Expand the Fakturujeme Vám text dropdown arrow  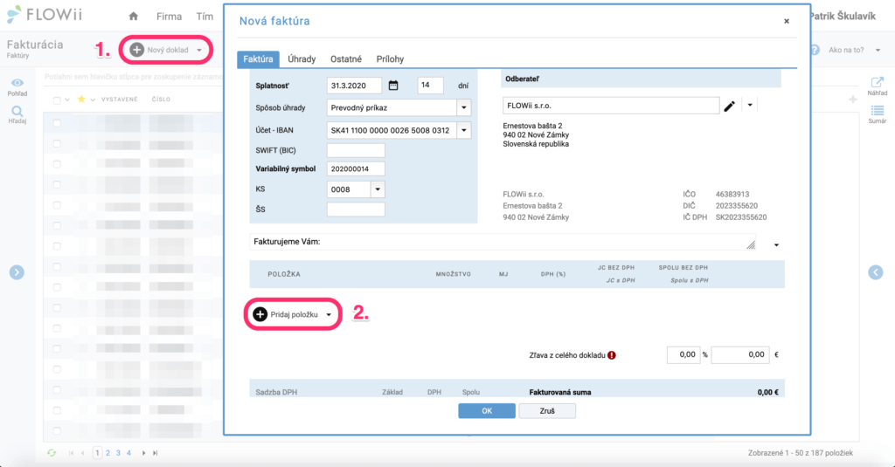coord(776,245)
